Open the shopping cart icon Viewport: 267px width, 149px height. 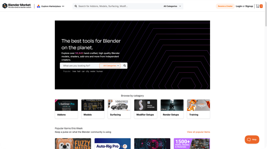pos(258,6)
